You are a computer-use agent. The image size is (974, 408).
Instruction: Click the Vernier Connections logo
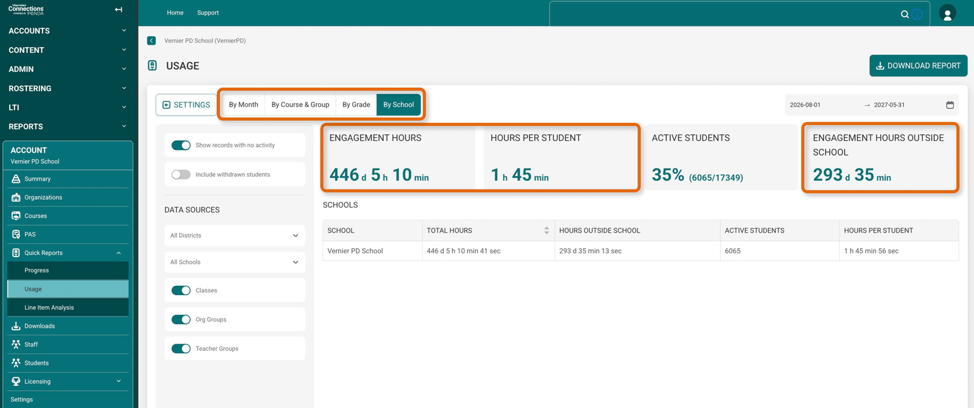[x=26, y=10]
